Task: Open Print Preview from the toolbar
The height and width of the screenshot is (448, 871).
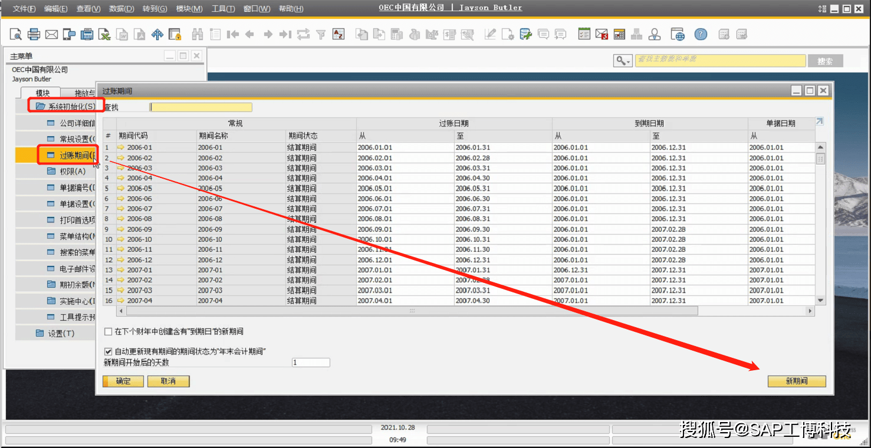Action: (15, 34)
